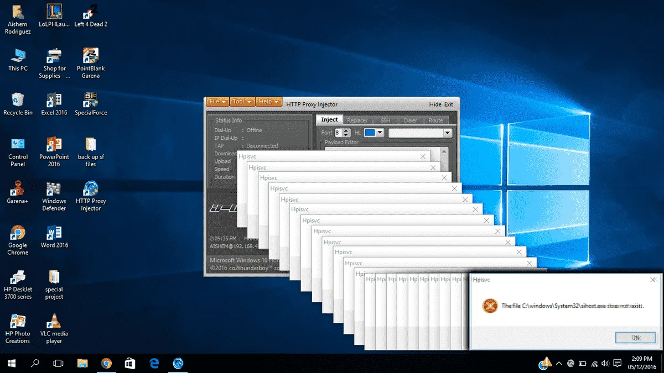The image size is (664, 373).
Task: Click Hide in HTTP Proxy Injector title bar
Action: click(435, 104)
